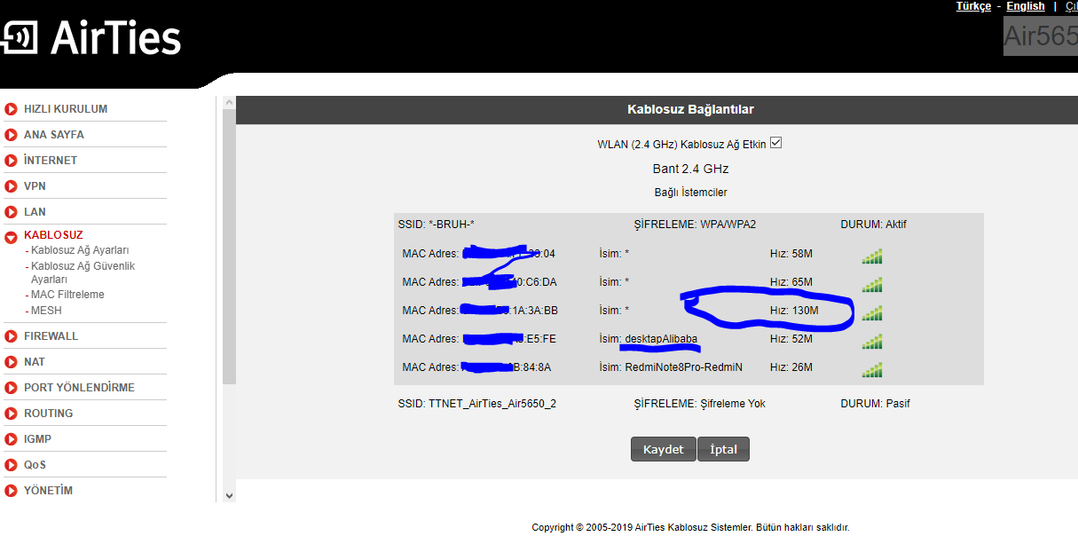This screenshot has height=552, width=1078.
Task: Open the PORT YÖNLENDİRME menu
Action: click(x=79, y=388)
